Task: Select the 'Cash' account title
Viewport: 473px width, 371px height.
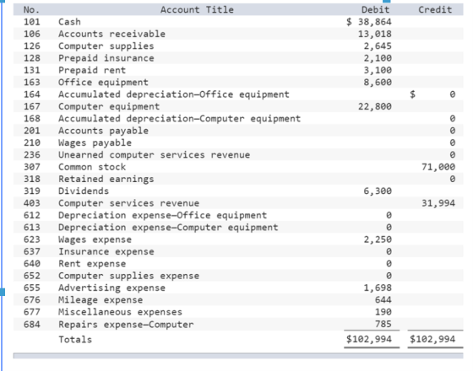Action: coord(69,22)
